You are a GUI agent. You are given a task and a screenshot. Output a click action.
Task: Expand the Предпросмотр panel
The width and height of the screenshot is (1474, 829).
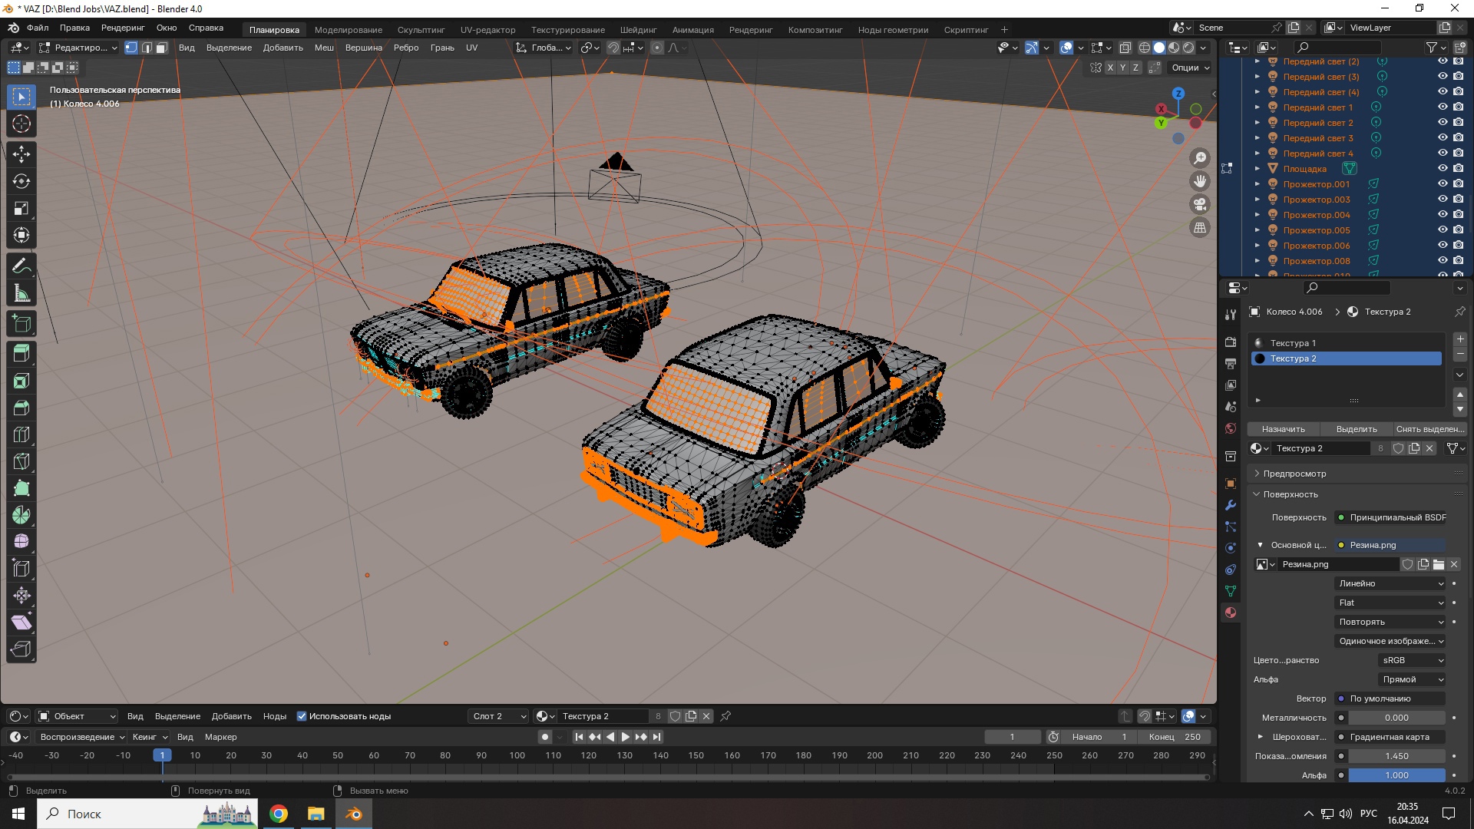(x=1294, y=474)
